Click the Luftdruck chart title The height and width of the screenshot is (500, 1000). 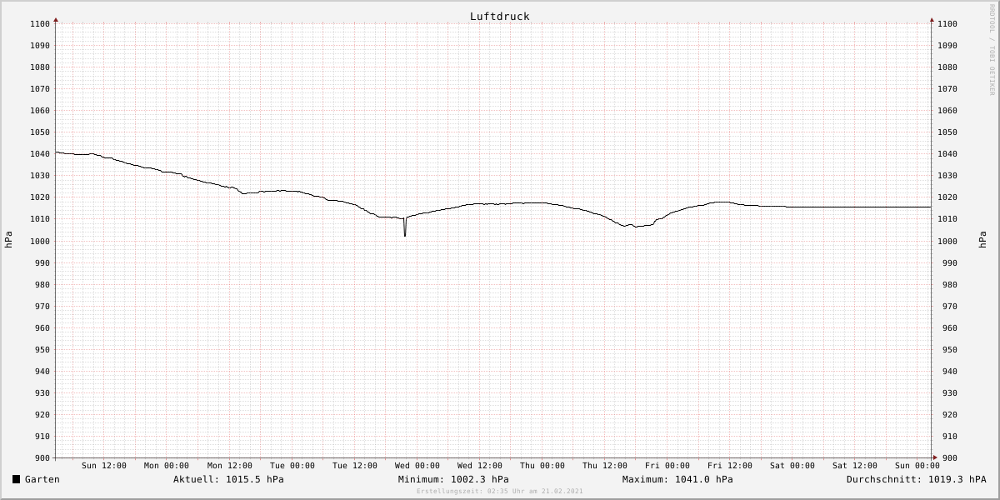point(499,16)
